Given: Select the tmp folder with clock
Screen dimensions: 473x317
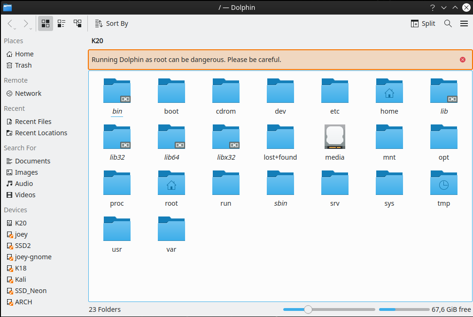Looking at the screenshot, I should pyautogui.click(x=443, y=184).
